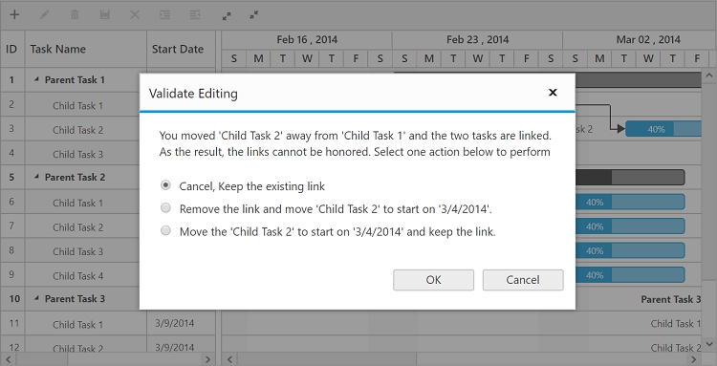Confirm the dialog with OK button
717x366 pixels.
[433, 280]
